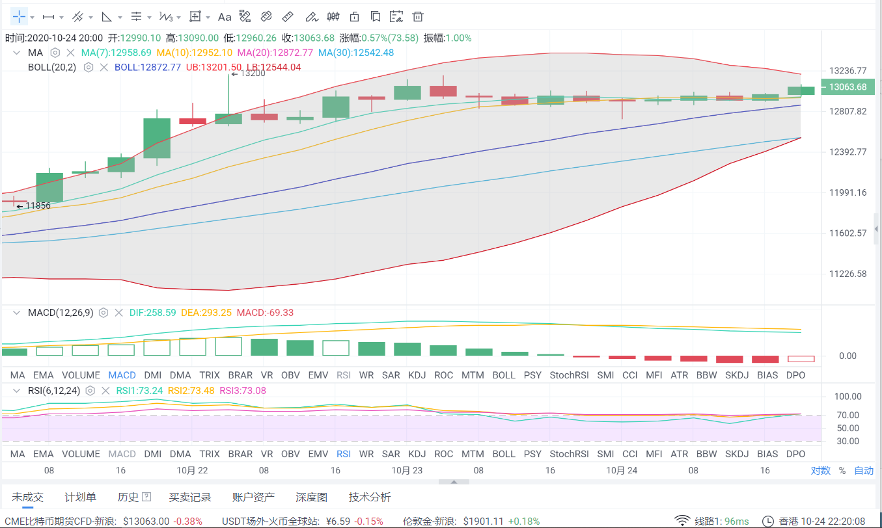882x528 pixels.
Task: Switch to the 历史 tab
Action: (x=128, y=497)
